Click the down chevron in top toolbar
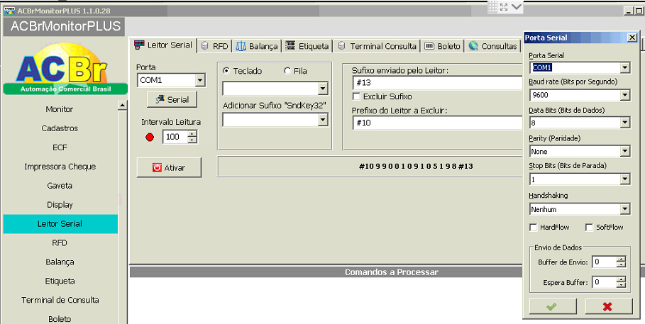The image size is (645, 324). tap(517, 7)
